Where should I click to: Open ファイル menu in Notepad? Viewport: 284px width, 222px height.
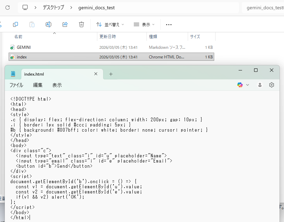(16, 85)
